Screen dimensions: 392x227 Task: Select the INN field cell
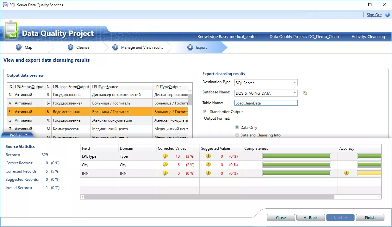[x=99, y=173]
